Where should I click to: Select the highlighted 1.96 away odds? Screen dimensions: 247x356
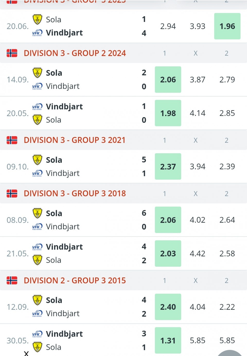pos(227,26)
